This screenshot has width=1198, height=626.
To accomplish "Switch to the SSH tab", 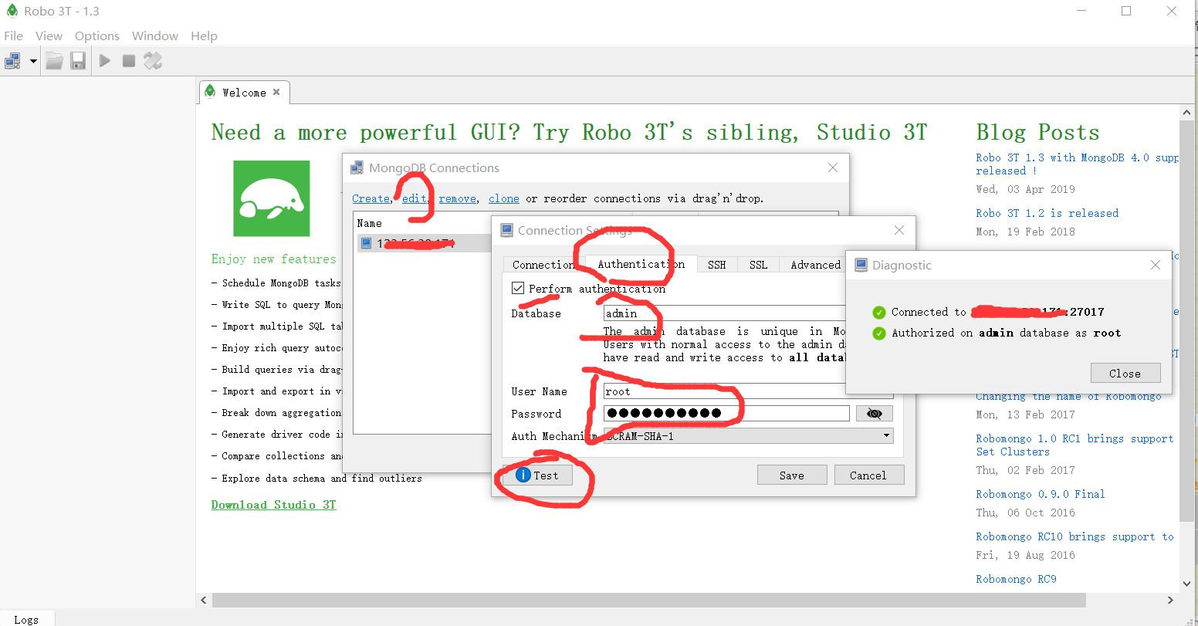I will (x=717, y=265).
